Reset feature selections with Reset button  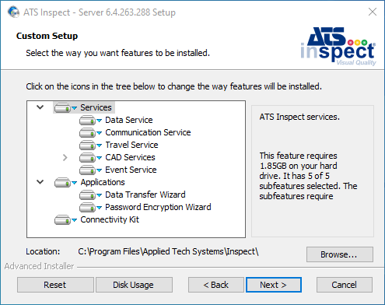pyautogui.click(x=55, y=285)
